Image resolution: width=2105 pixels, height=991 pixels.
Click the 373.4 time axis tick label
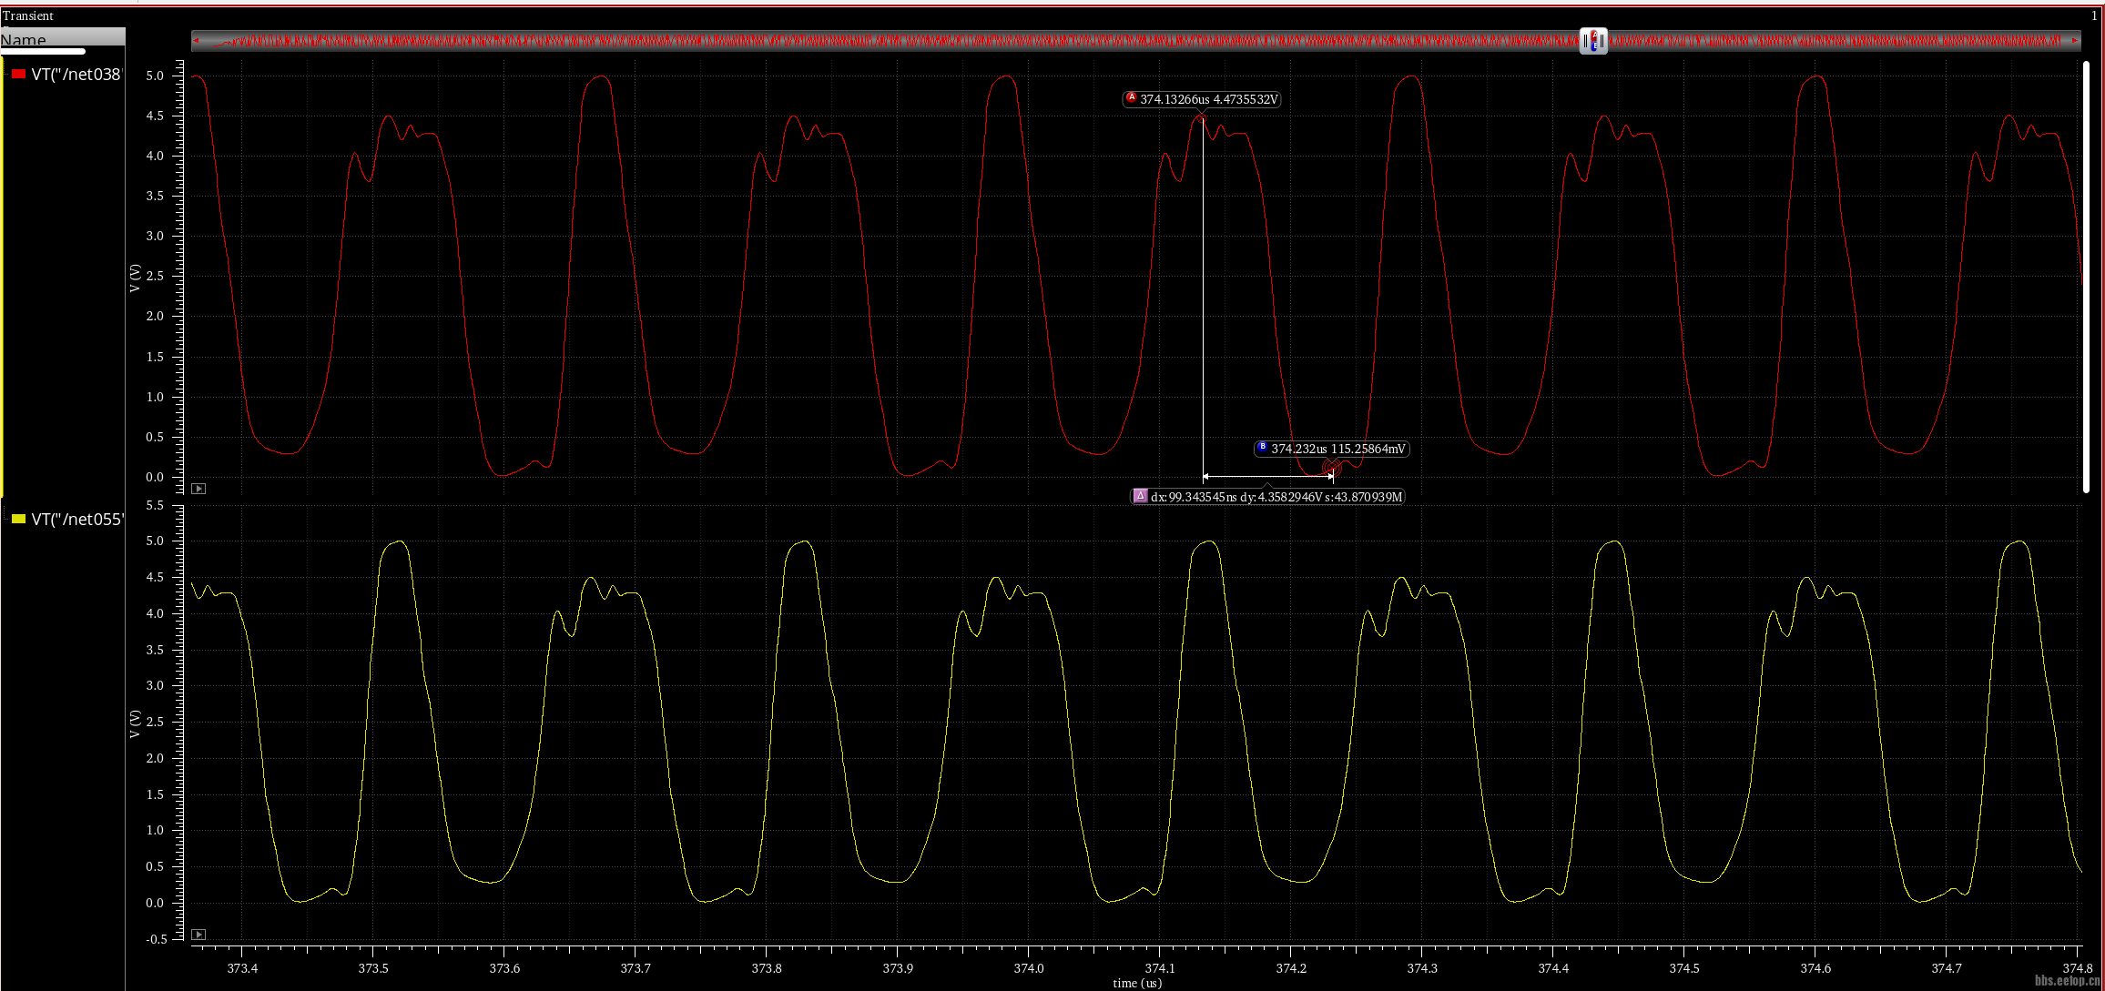(x=242, y=968)
